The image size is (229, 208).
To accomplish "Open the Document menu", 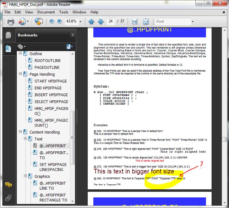I will 46,12.
